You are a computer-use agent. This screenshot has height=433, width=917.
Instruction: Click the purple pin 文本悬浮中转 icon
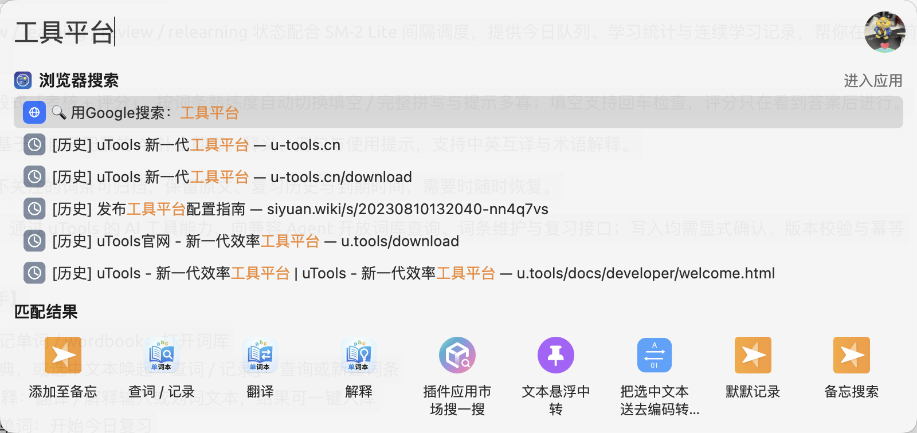556,355
